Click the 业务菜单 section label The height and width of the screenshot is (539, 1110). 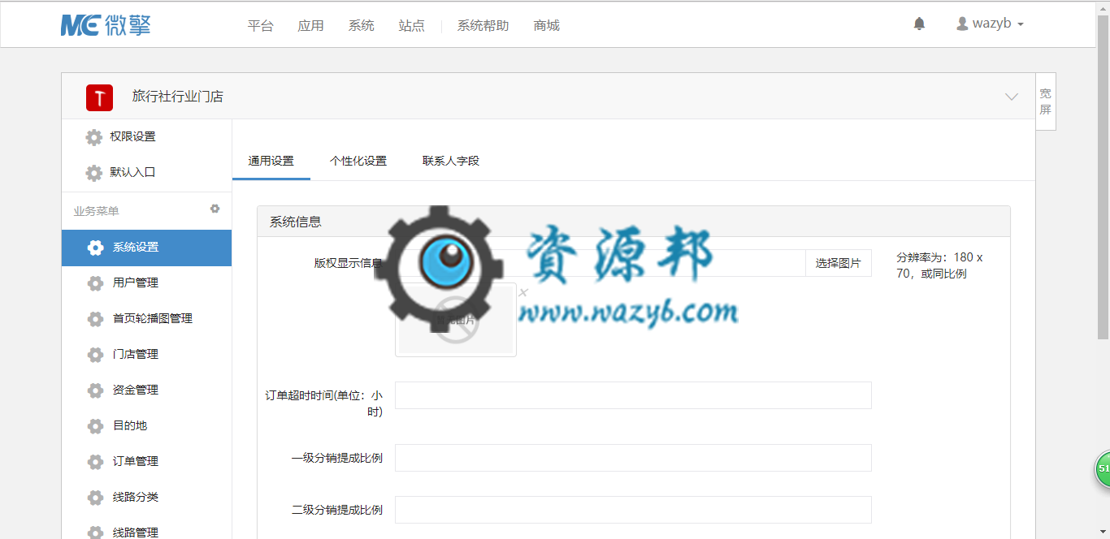[x=96, y=211]
